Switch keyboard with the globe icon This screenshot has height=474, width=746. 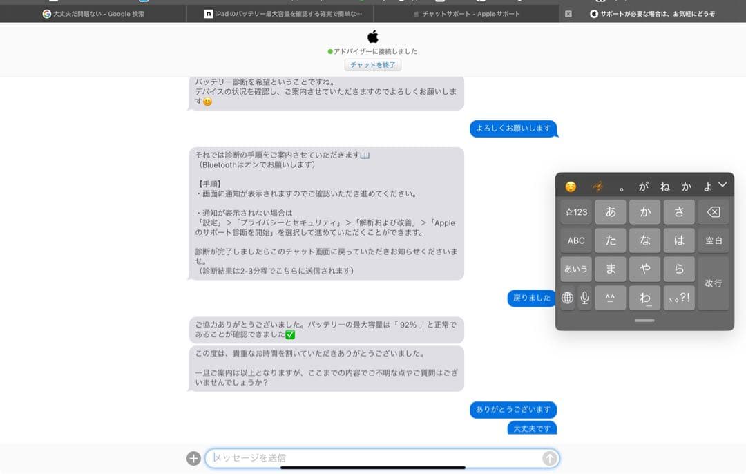coord(566,297)
